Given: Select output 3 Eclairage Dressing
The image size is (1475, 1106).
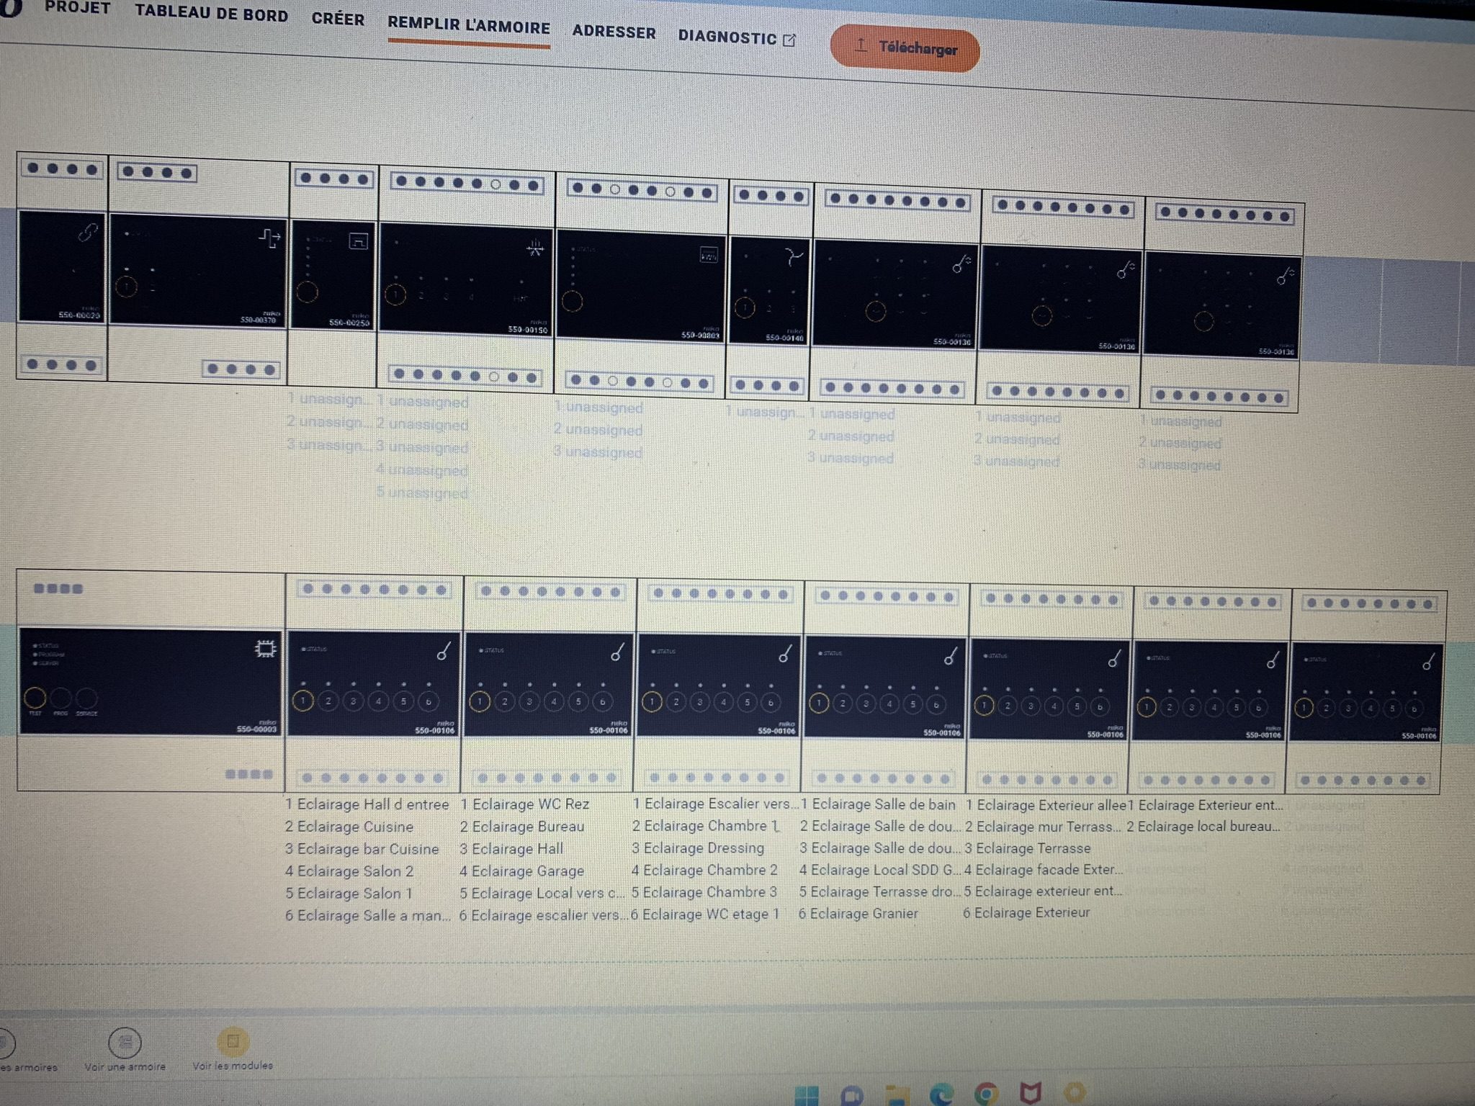Looking at the screenshot, I should coord(698,848).
